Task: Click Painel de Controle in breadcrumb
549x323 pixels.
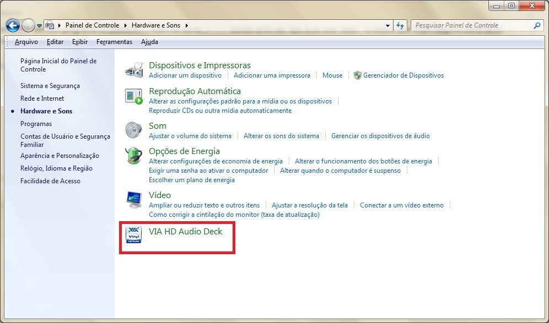Action: coord(93,25)
